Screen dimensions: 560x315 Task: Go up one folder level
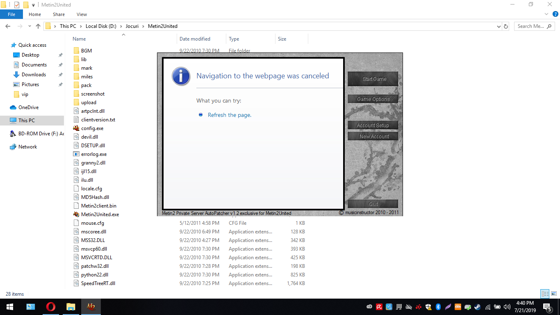coord(38,26)
